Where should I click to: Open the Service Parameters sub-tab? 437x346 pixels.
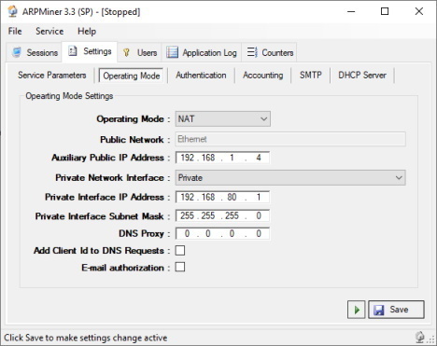[x=51, y=76]
